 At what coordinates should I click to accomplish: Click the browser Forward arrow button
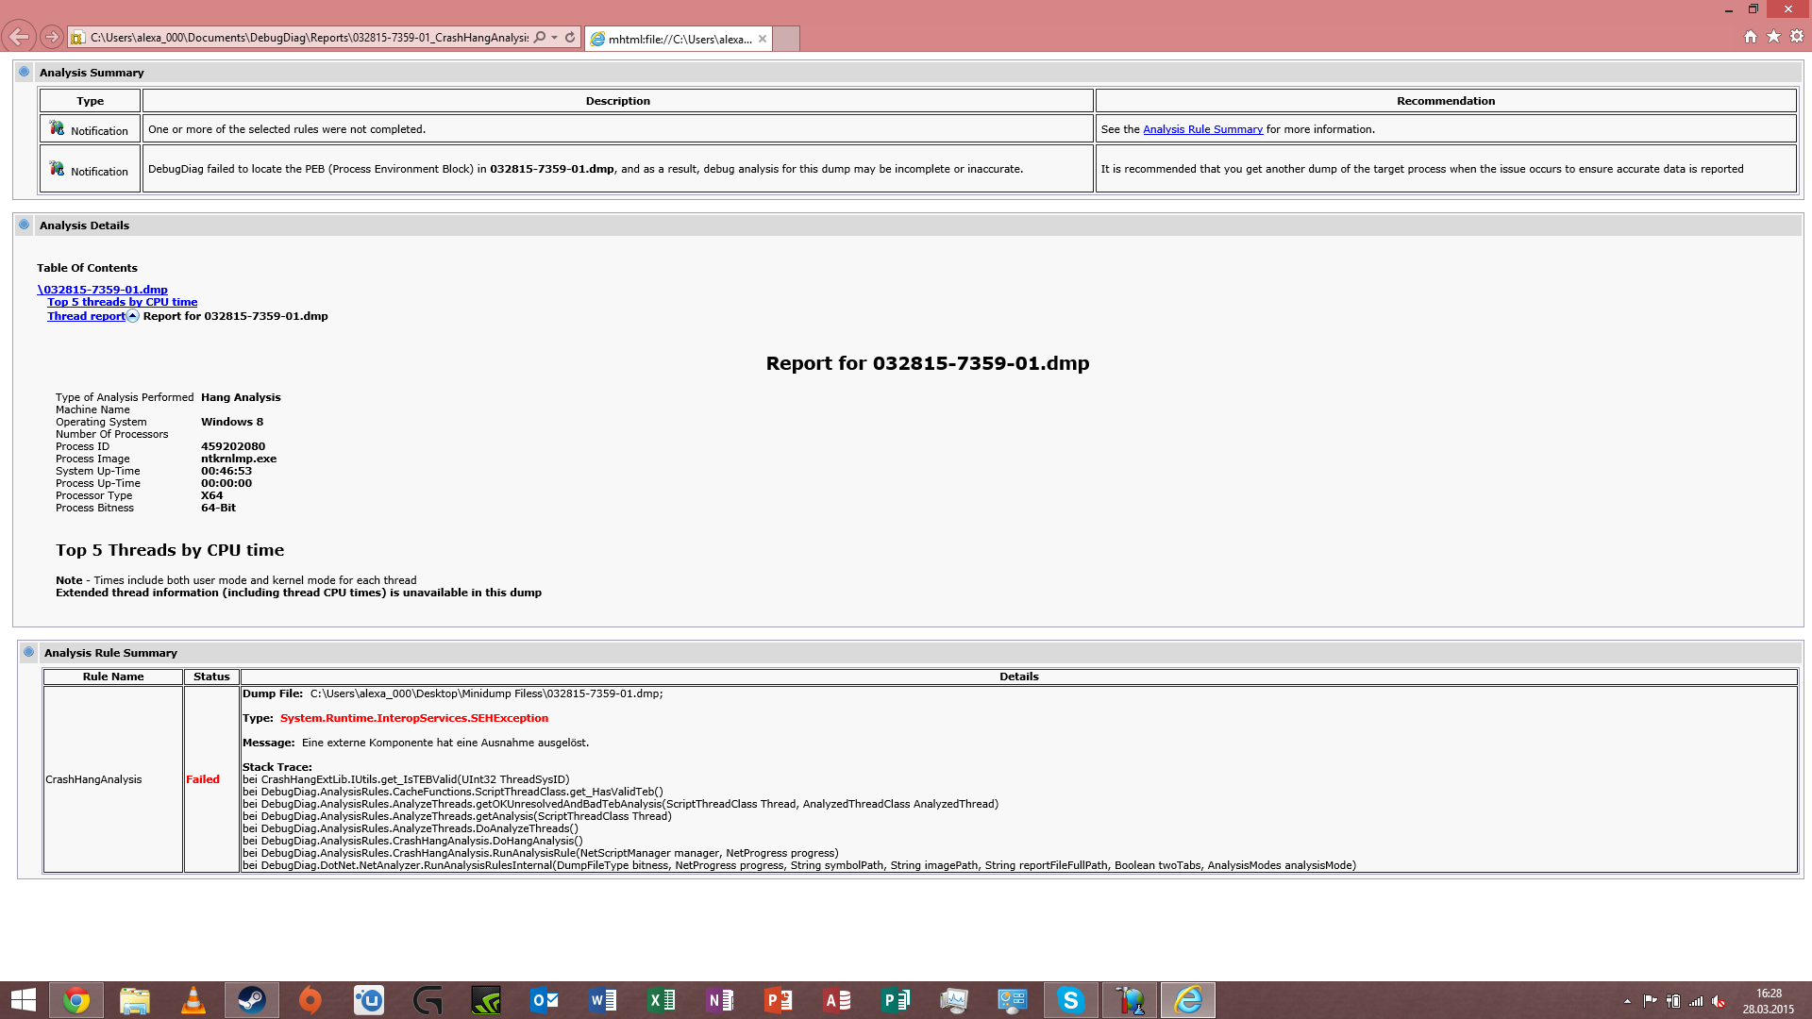point(52,38)
